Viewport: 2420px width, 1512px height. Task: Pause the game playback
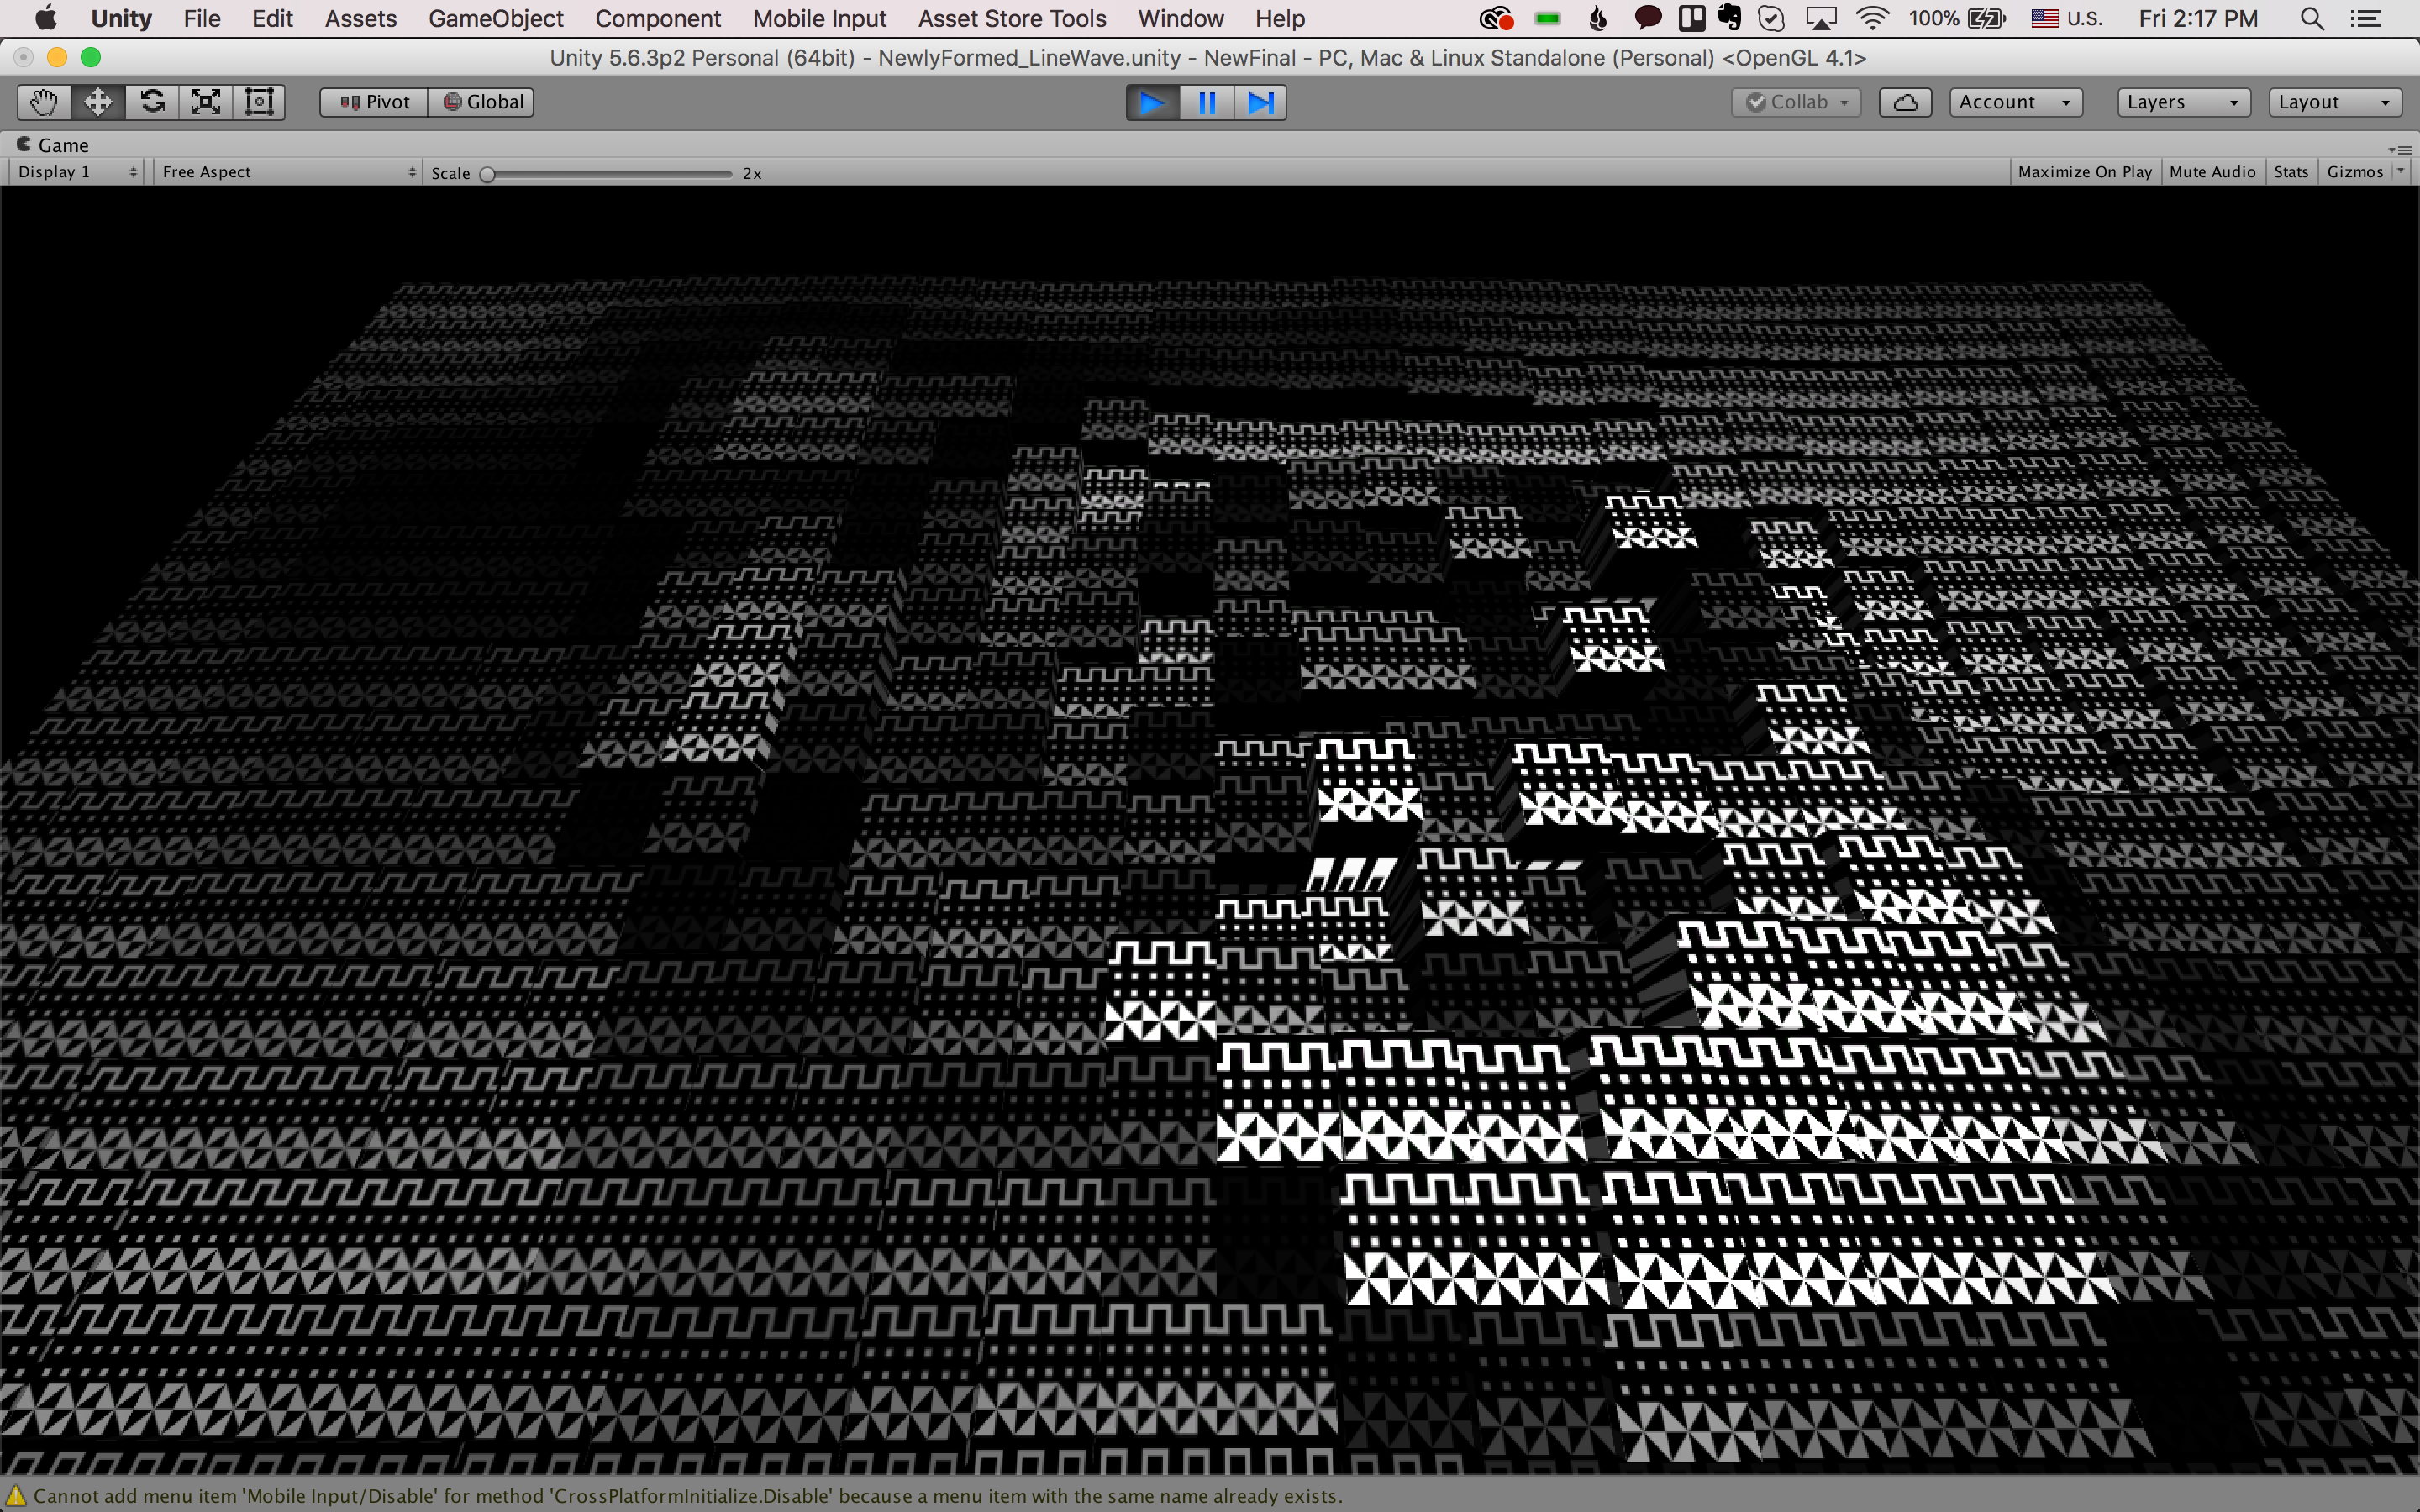[x=1207, y=102]
